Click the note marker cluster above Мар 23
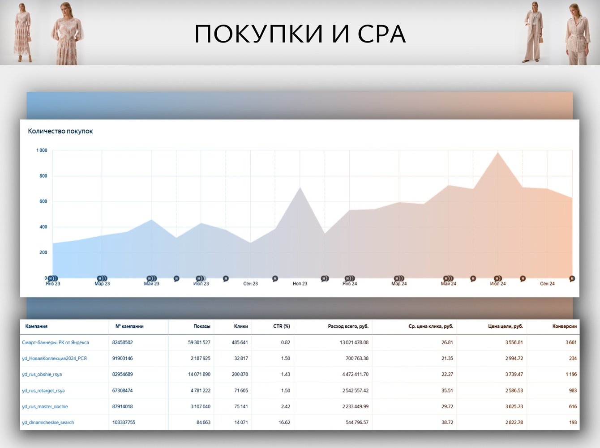This screenshot has height=448, width=600. [102, 278]
